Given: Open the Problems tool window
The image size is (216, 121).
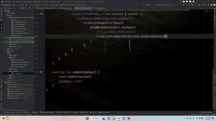Looking at the screenshot, I should coord(75,112).
